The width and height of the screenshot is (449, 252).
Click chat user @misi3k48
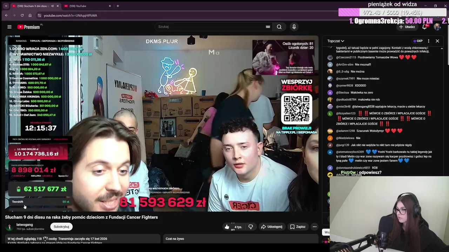click(x=343, y=106)
